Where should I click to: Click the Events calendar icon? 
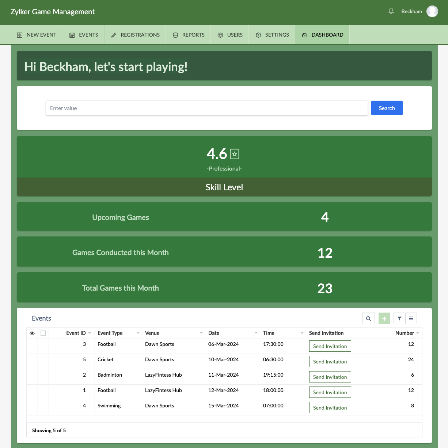click(x=72, y=35)
